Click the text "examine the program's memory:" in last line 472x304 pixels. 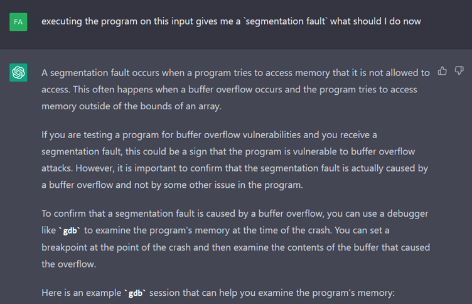click(332, 293)
